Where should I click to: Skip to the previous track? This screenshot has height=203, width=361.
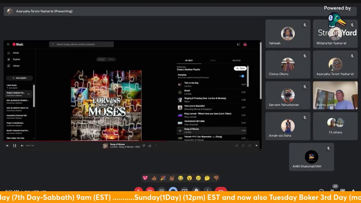pyautogui.click(x=7, y=145)
